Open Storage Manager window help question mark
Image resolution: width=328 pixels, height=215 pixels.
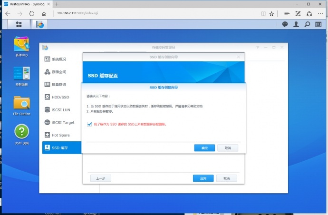pyautogui.click(x=258, y=47)
